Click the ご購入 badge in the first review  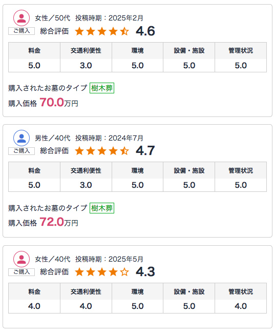tap(22, 31)
